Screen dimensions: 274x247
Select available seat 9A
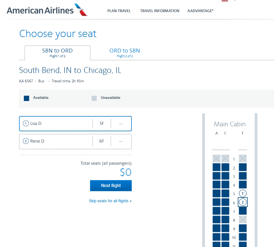[217, 228]
